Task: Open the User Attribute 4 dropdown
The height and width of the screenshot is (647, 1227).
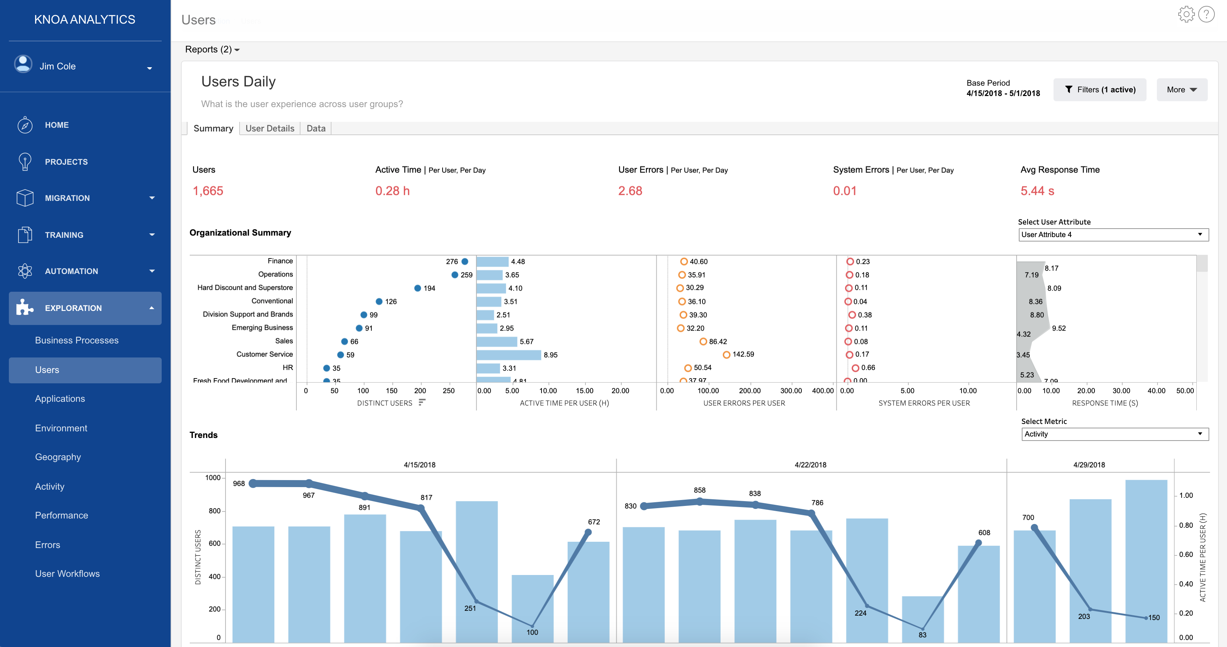Action: (1113, 235)
